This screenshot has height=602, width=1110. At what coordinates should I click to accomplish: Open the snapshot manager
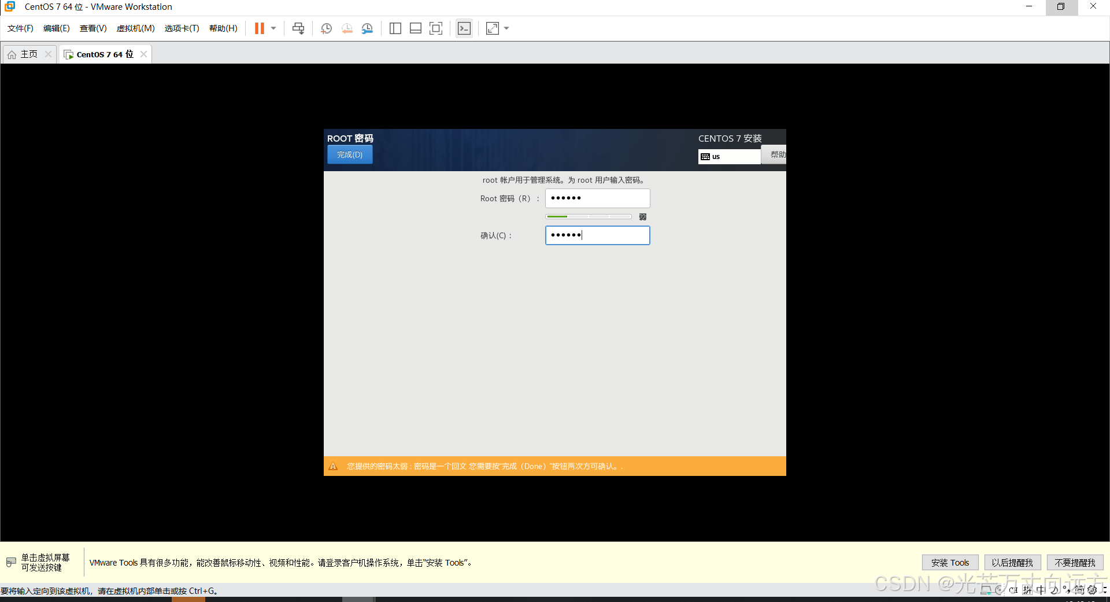click(x=367, y=28)
